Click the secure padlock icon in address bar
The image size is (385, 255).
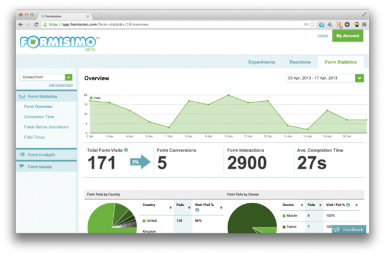tap(45, 24)
